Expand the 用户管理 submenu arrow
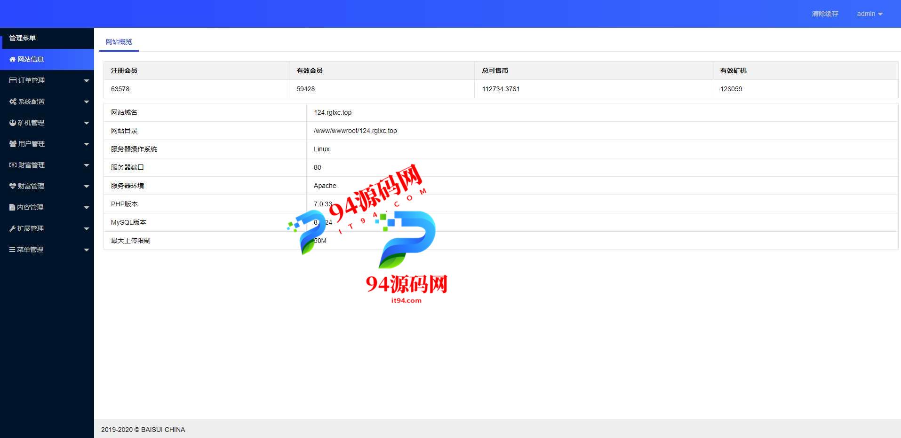The width and height of the screenshot is (901, 438). pos(87,144)
